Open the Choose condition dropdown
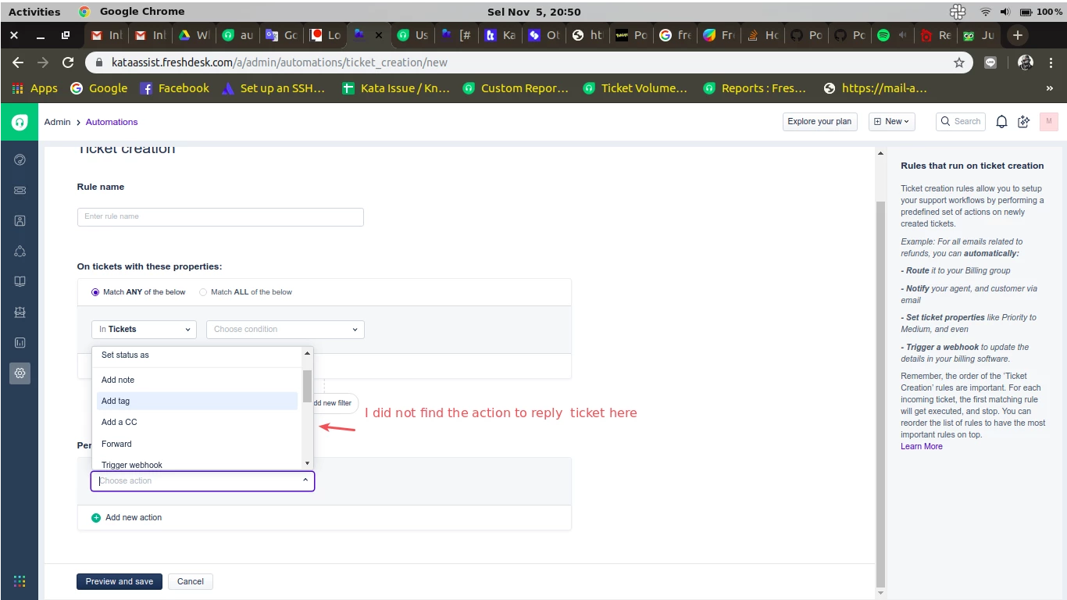Viewport: 1067px width, 600px height. pos(285,329)
